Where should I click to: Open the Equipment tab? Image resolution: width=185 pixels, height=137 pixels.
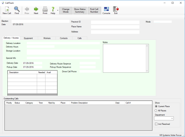(28, 38)
